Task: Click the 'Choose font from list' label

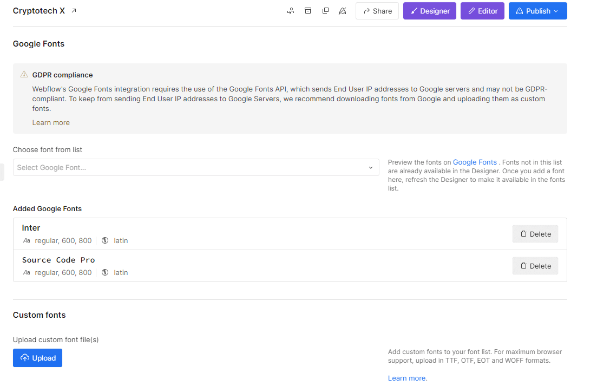Action: point(48,149)
